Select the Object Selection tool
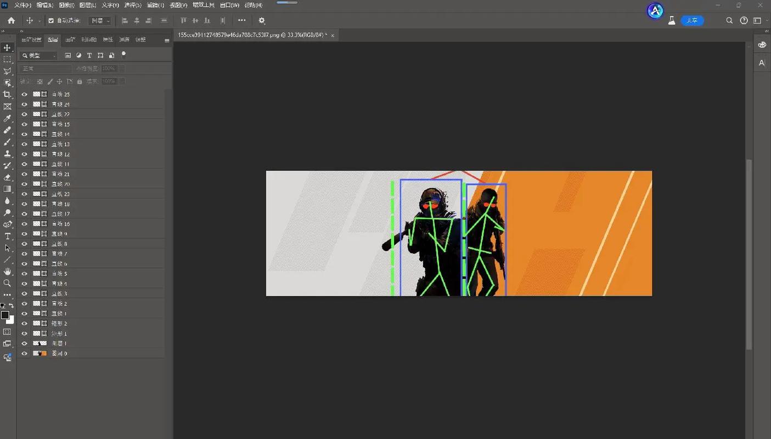This screenshot has width=771, height=439. point(7,83)
